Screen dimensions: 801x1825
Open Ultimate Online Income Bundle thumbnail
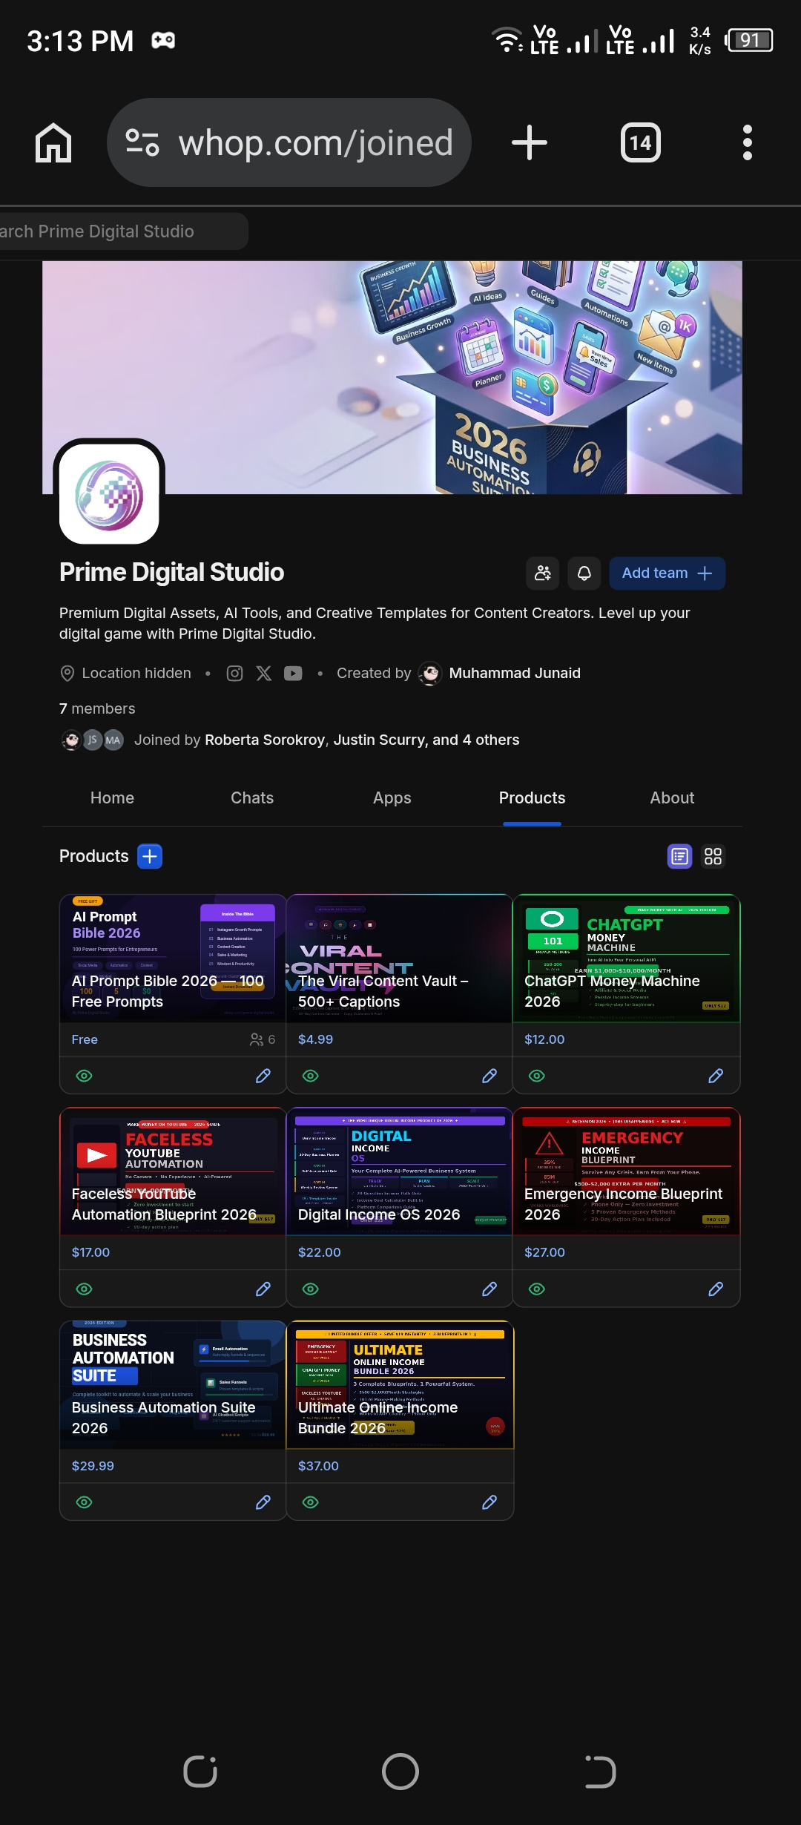[400, 1385]
